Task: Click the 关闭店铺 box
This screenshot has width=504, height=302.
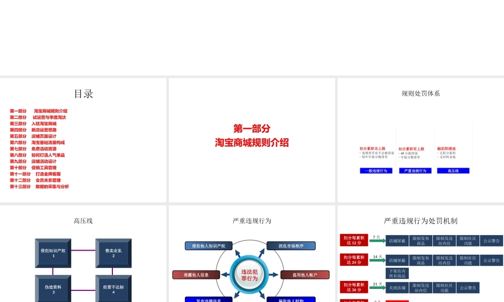Action: coord(397,288)
